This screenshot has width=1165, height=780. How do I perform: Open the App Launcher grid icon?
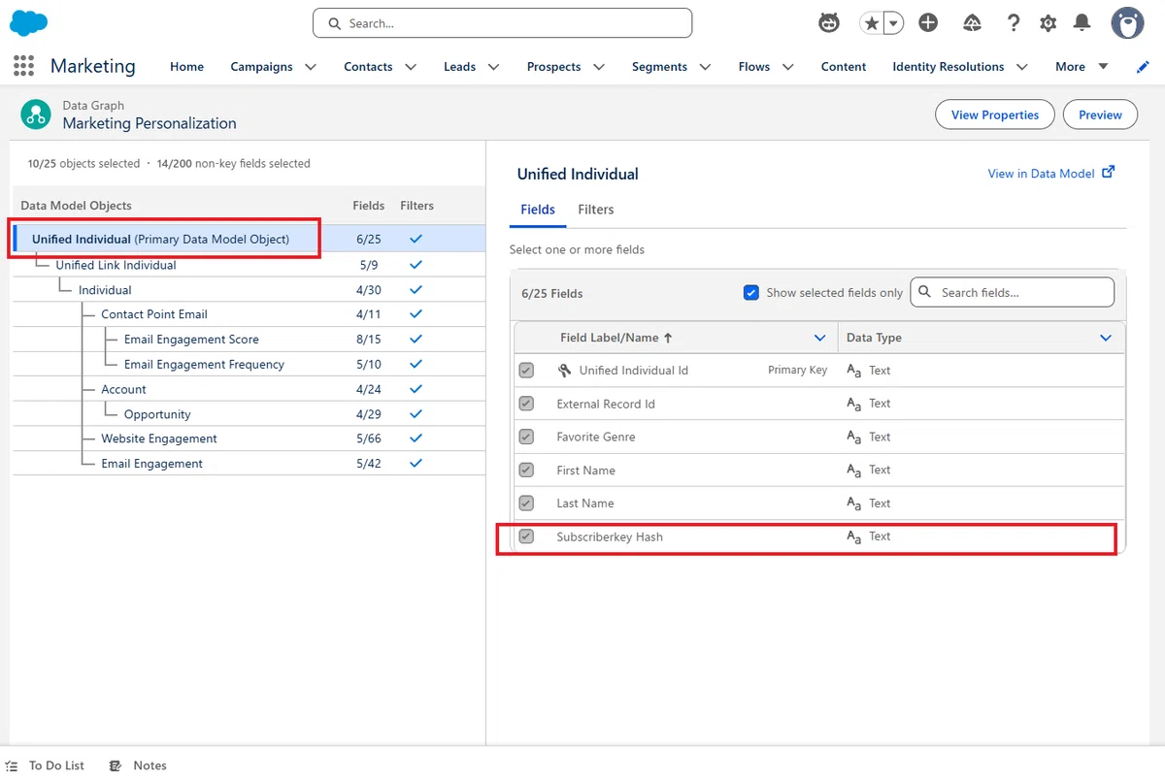coord(23,66)
